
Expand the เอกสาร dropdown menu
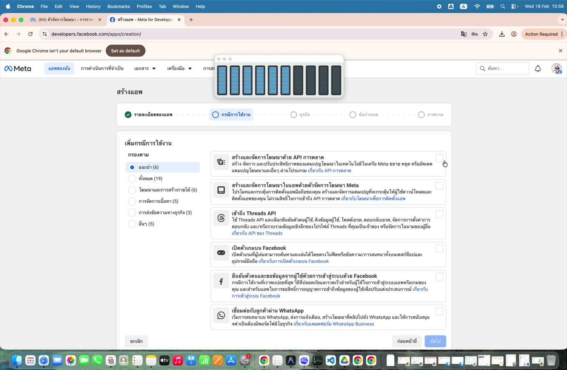click(x=145, y=68)
